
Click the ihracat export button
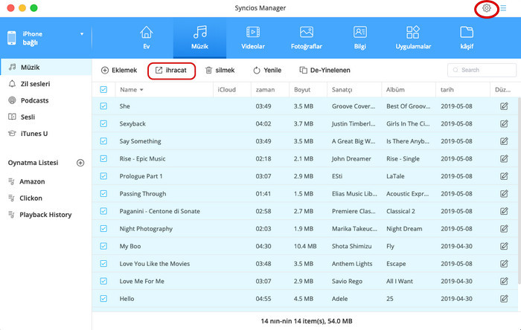171,71
